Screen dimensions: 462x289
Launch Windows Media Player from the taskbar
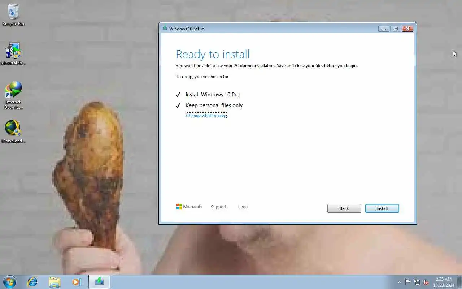pyautogui.click(x=76, y=282)
